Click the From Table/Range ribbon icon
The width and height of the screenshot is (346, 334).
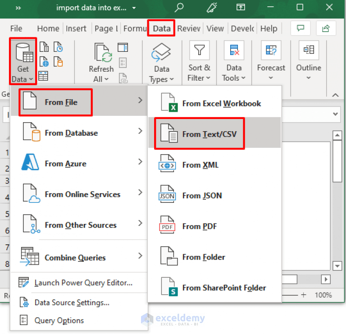(43, 76)
